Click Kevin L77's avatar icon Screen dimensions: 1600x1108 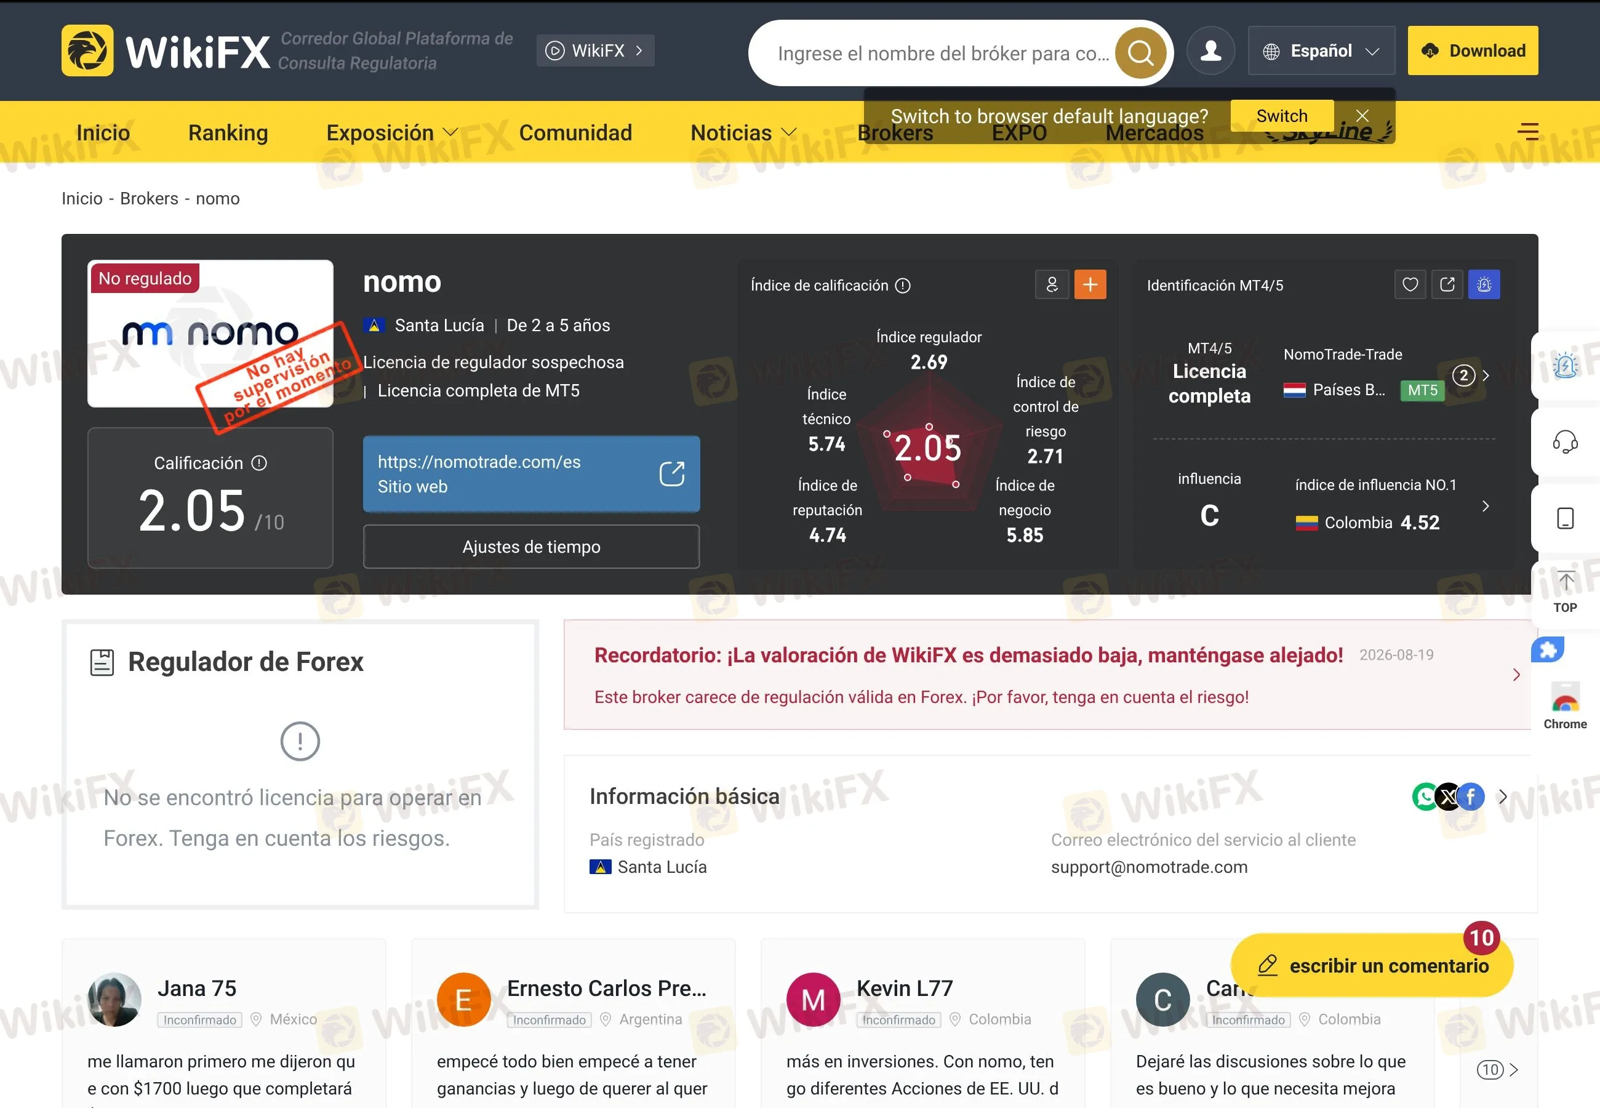coord(813,1000)
